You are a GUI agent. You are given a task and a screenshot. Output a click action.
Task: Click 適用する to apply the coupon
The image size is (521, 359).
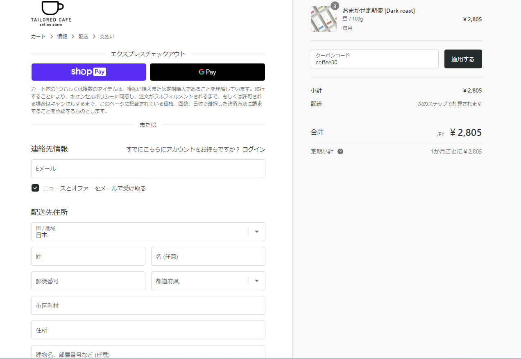coord(463,59)
